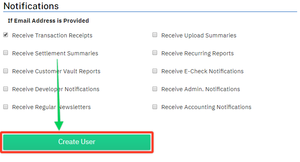Check the Receive E-Check Notifications box

(155, 71)
